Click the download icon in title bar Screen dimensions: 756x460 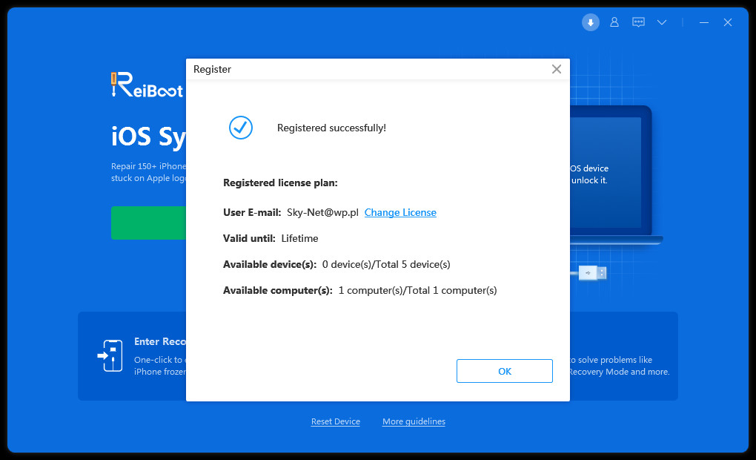click(590, 22)
